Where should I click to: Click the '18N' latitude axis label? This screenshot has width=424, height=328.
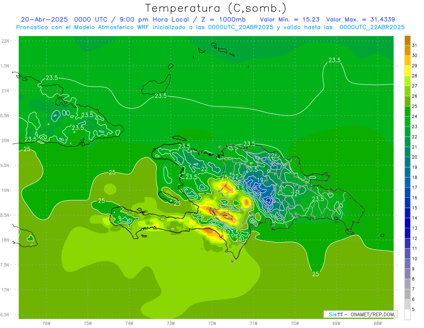[6, 240]
